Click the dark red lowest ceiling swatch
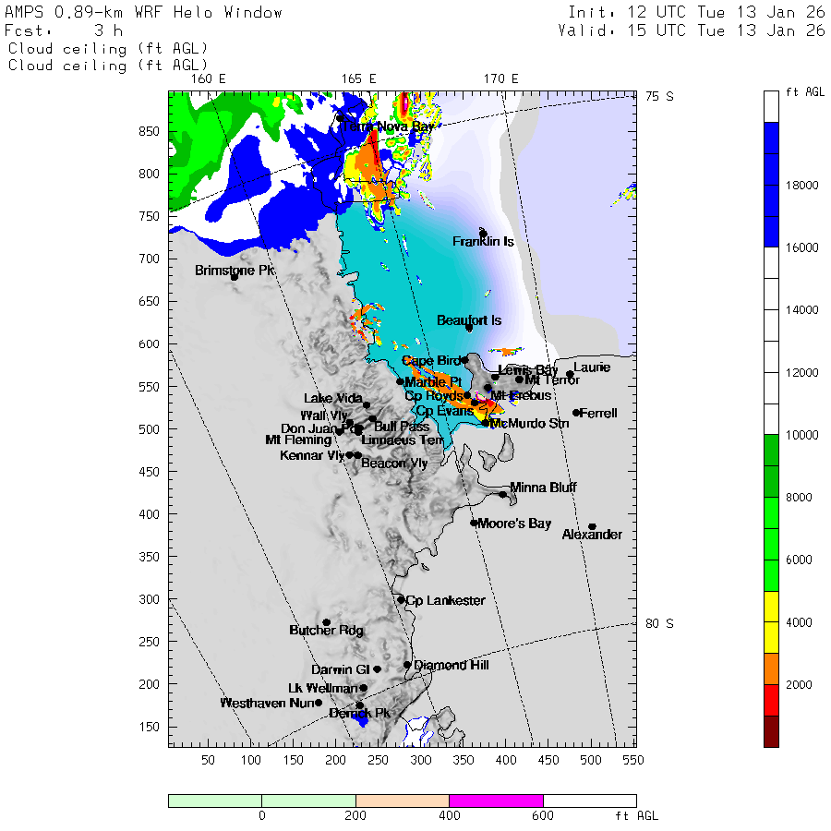 point(771,730)
